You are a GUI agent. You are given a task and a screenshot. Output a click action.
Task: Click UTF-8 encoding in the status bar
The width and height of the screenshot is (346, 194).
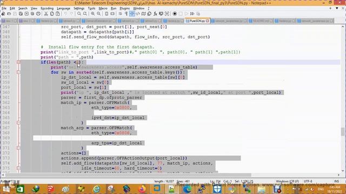click(308, 181)
